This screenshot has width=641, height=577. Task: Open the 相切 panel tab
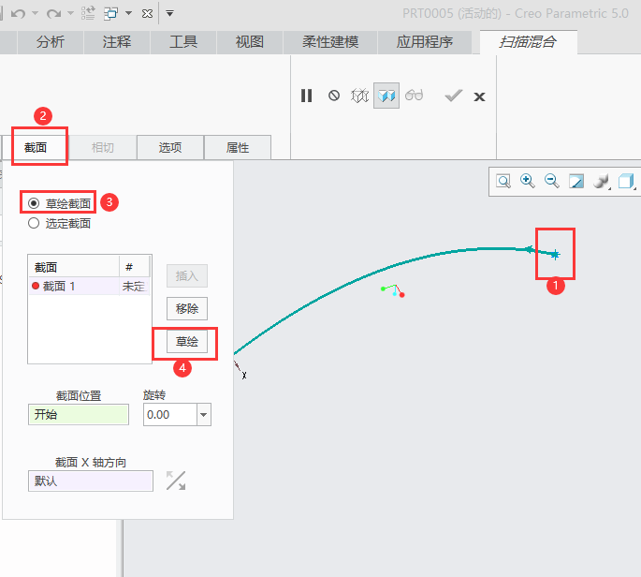pos(103,148)
